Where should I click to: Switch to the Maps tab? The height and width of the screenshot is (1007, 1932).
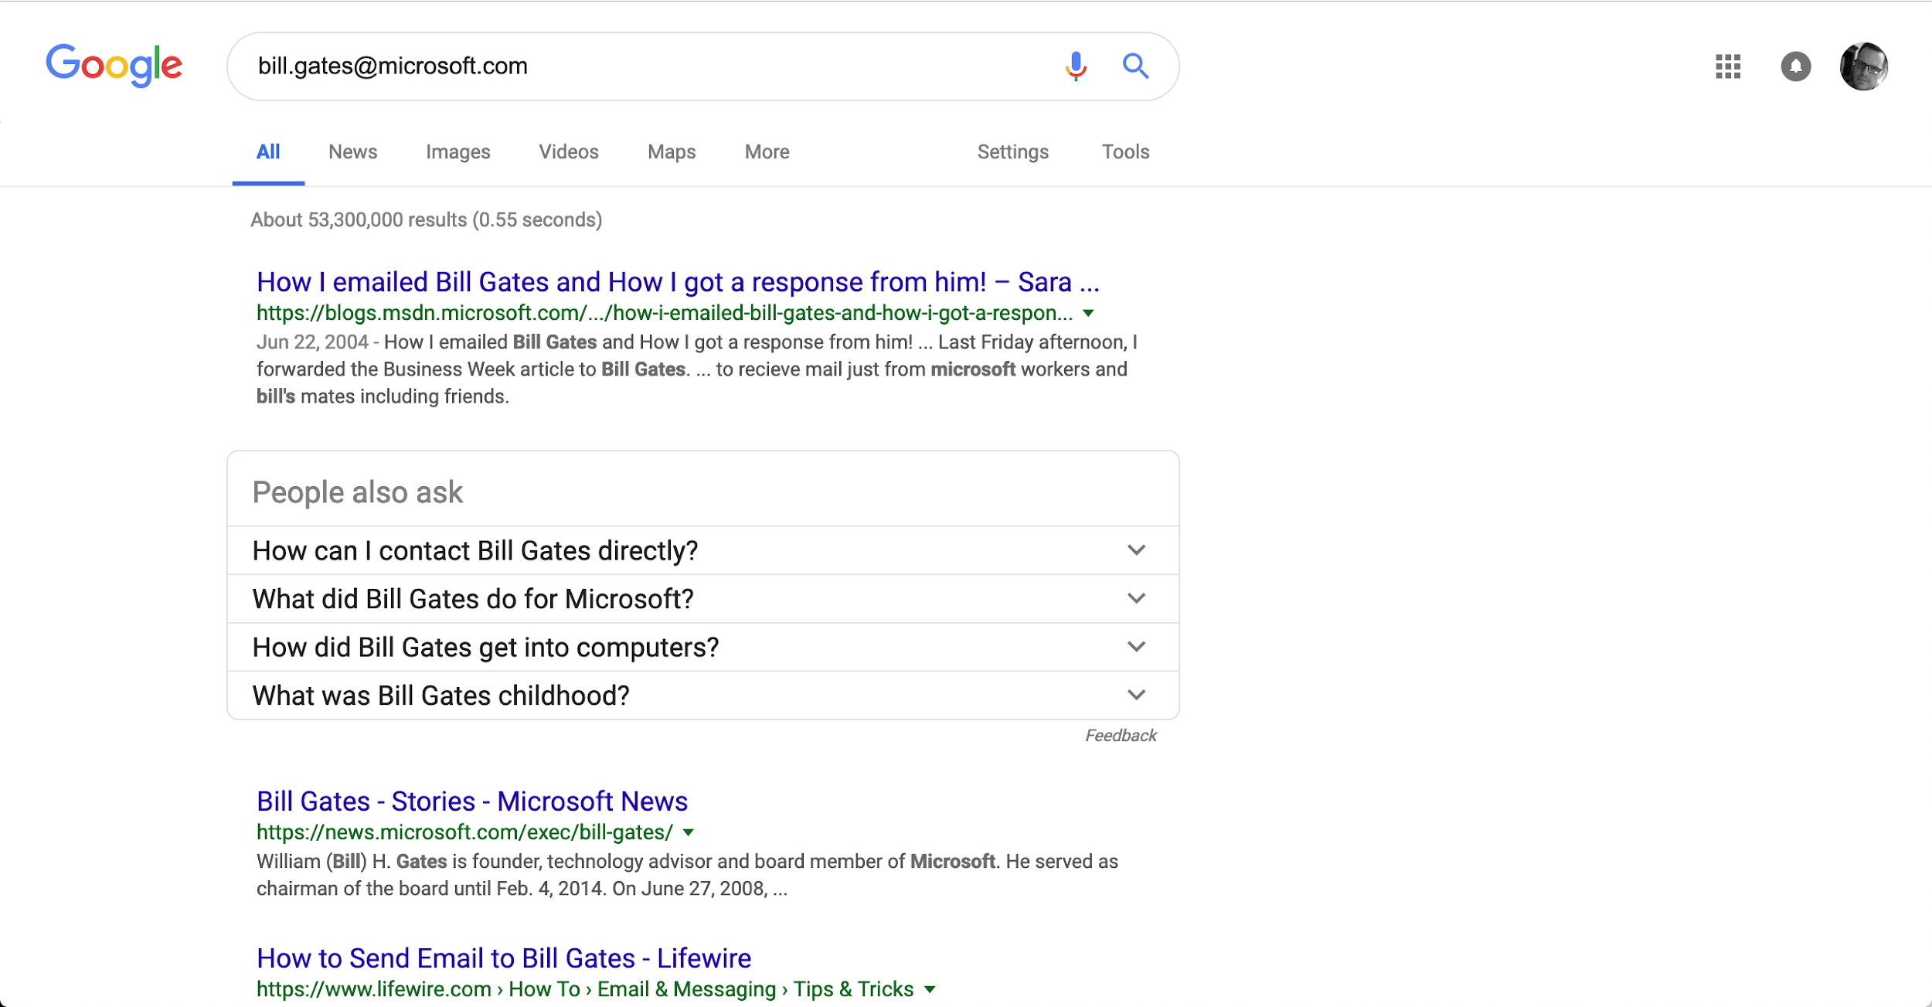[x=672, y=152]
